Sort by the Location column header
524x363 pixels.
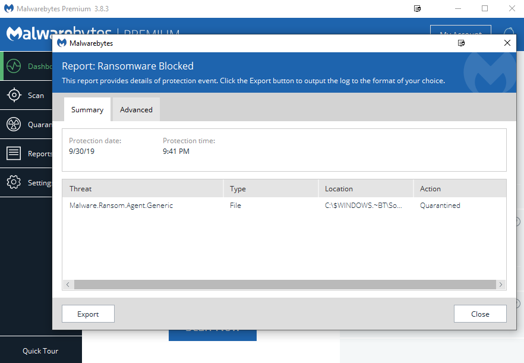pyautogui.click(x=366, y=188)
